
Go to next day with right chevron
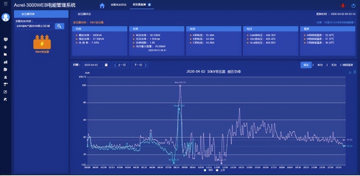(146, 65)
